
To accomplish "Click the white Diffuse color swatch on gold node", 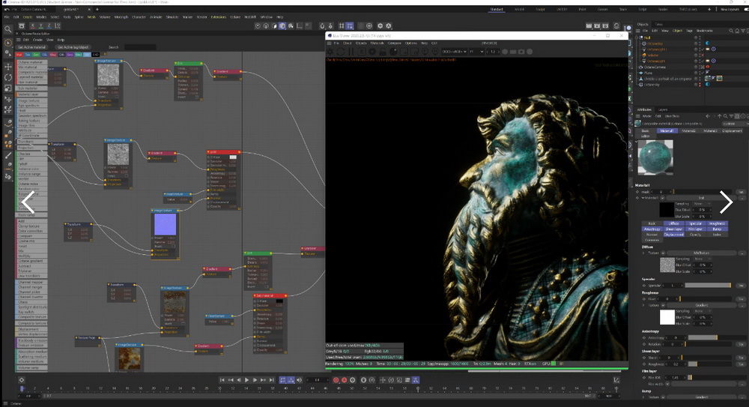I will point(233,157).
